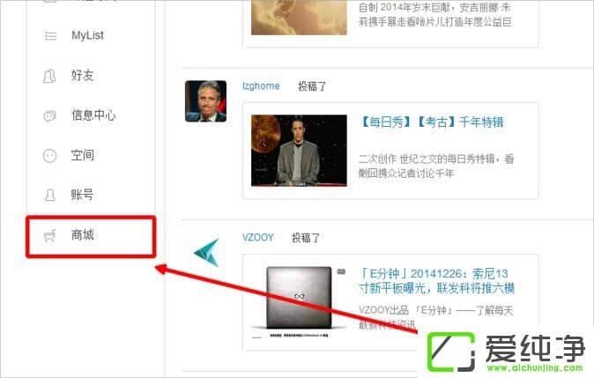Click the 空间 face icon
Viewport: 594px width, 378px height.
[x=49, y=156]
